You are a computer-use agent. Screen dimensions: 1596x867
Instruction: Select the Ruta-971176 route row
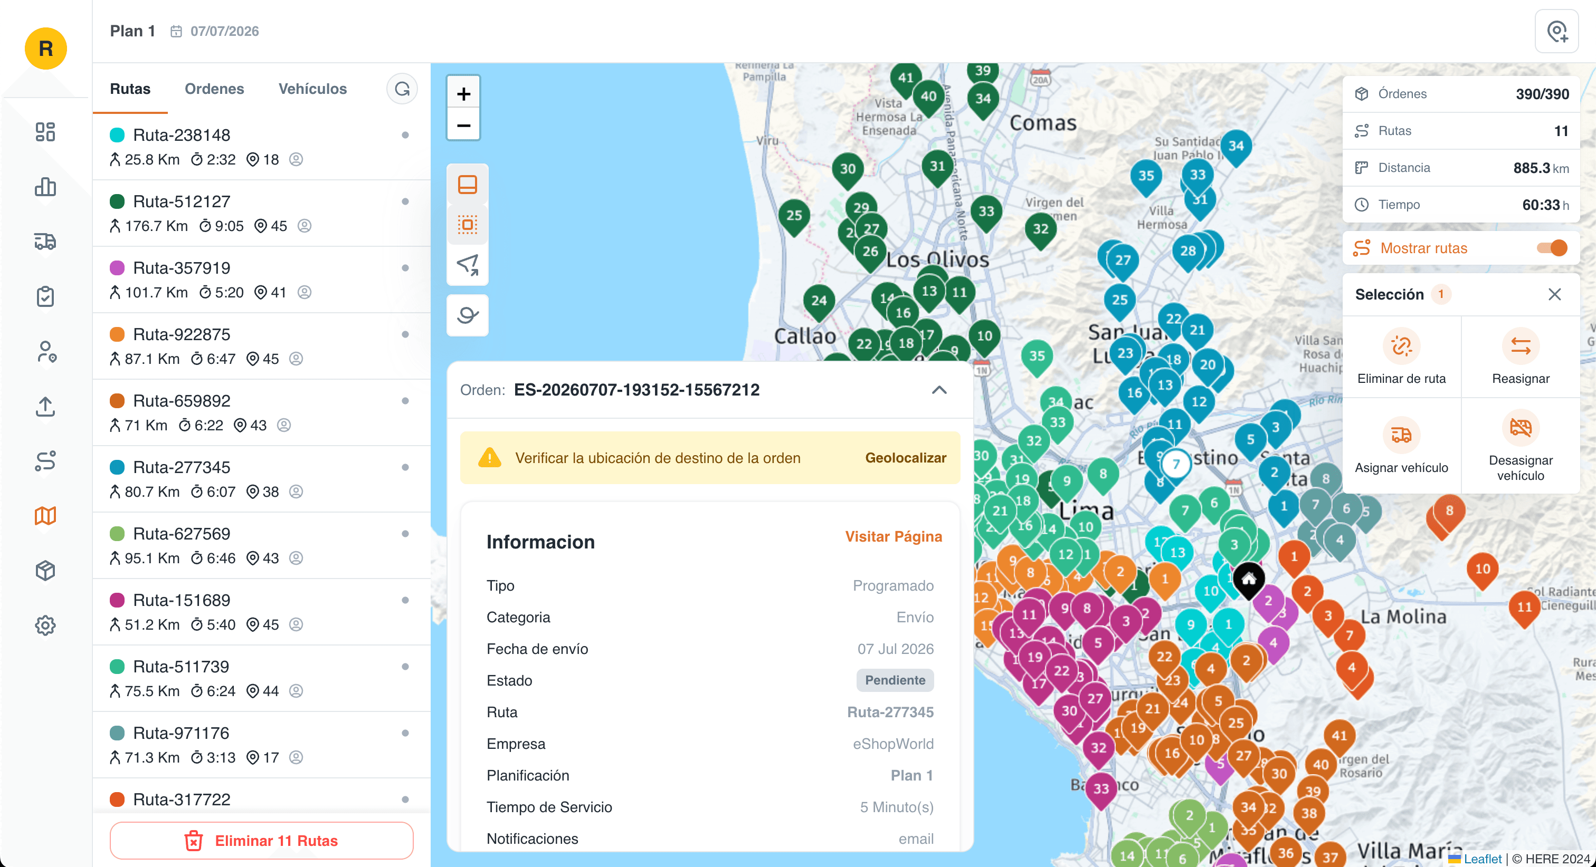pos(261,744)
